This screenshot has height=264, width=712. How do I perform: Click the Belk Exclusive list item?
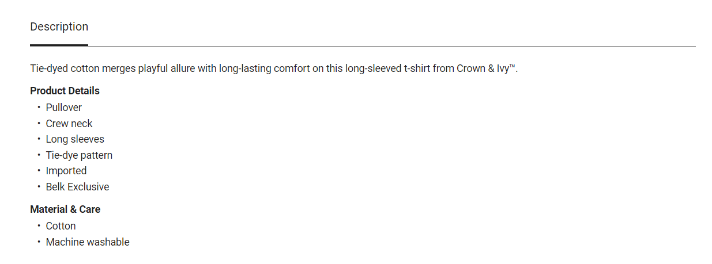(77, 187)
